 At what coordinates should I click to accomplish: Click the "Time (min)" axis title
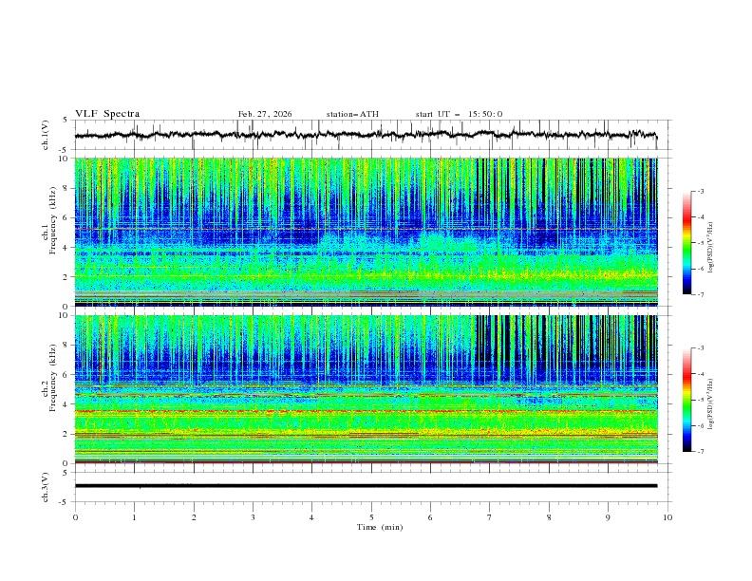point(380,527)
